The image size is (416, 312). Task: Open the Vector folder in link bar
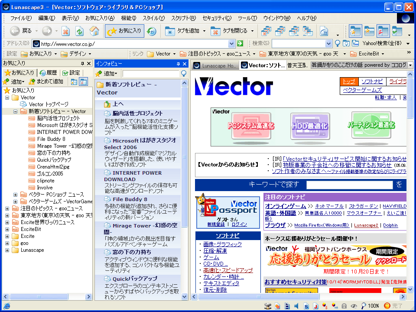tap(161, 54)
